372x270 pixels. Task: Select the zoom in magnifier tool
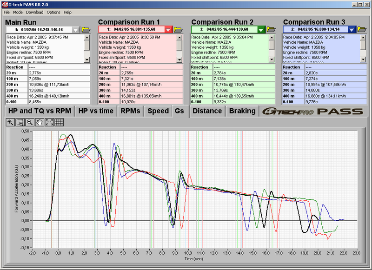point(10,122)
